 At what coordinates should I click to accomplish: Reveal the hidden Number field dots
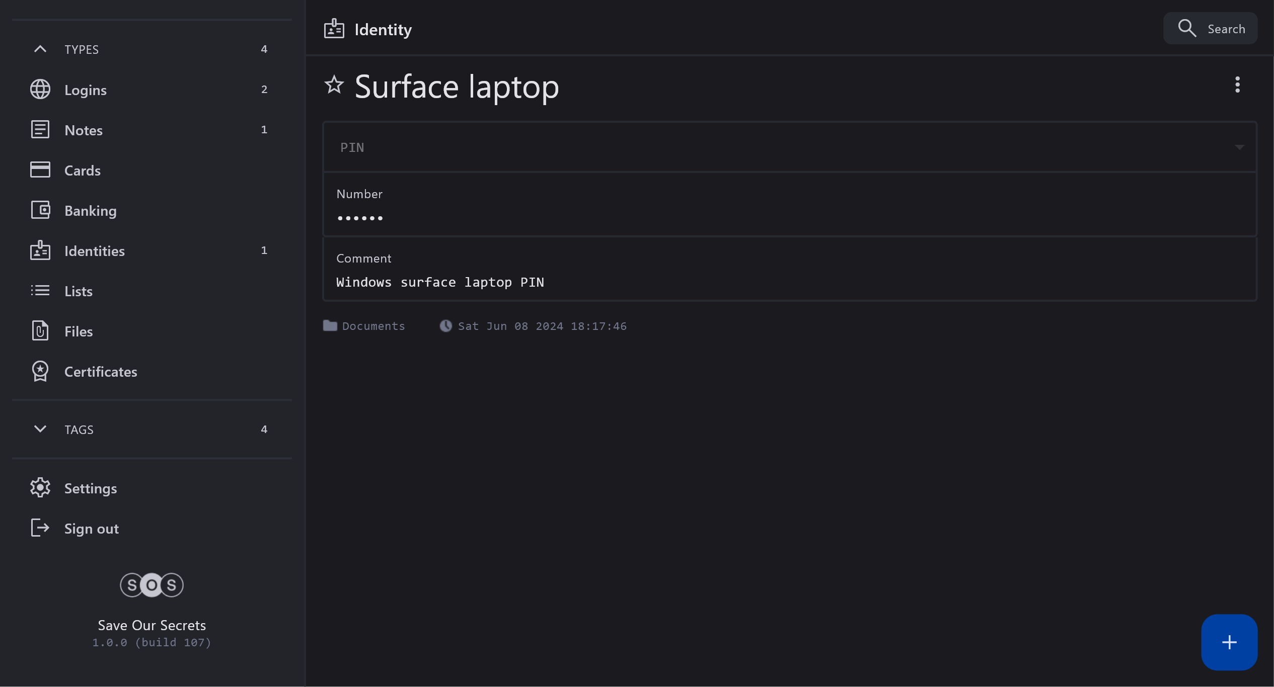click(x=360, y=218)
